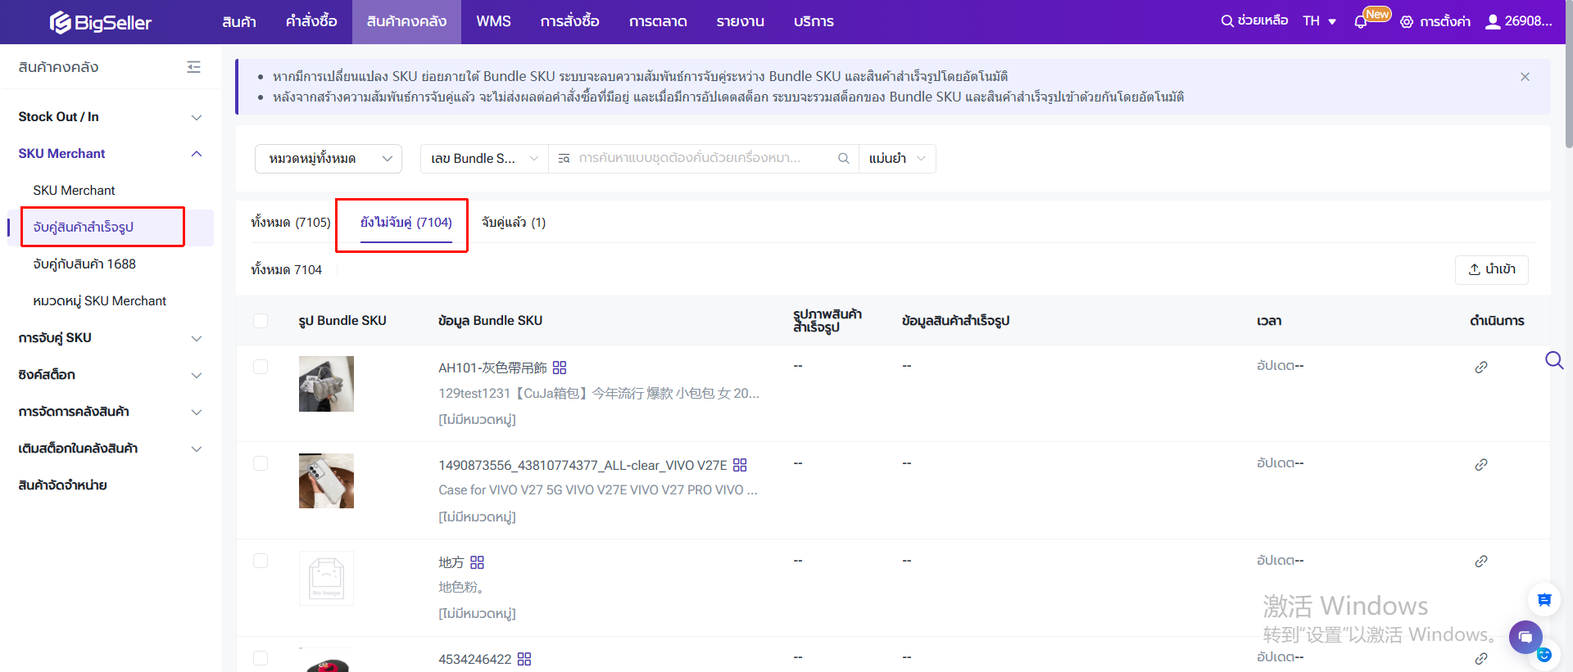Switch to the จับคู่แล้ว (1) tab
Screen dimensions: 1573x672
514,223
